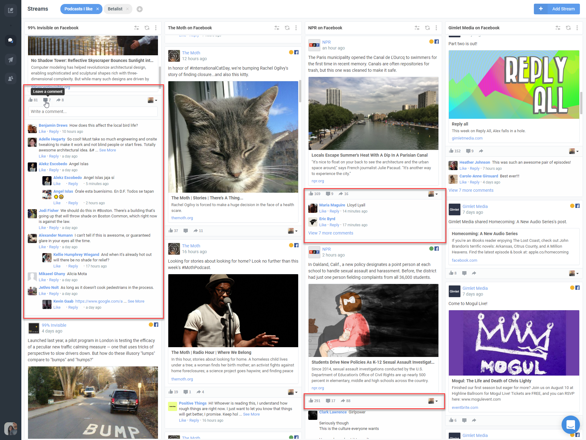The height and width of the screenshot is (440, 586).
Task: Close the Podcasts I like tab
Action: (98, 9)
